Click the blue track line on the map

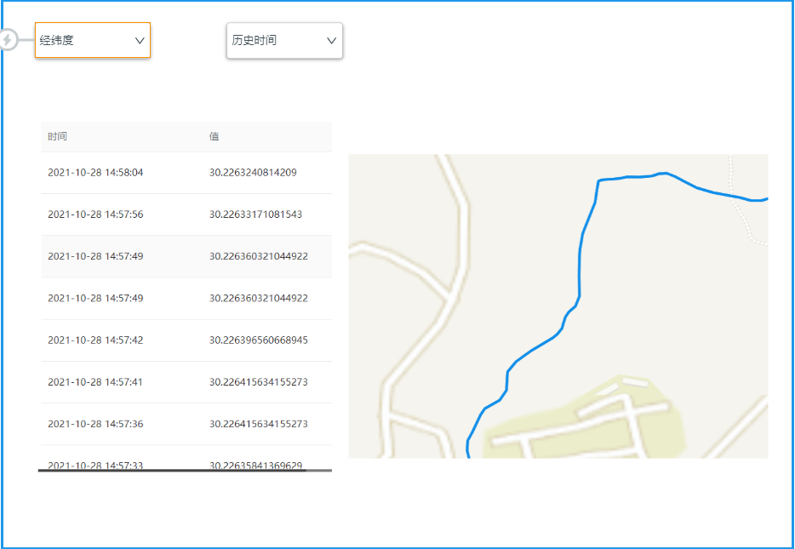[580, 274]
